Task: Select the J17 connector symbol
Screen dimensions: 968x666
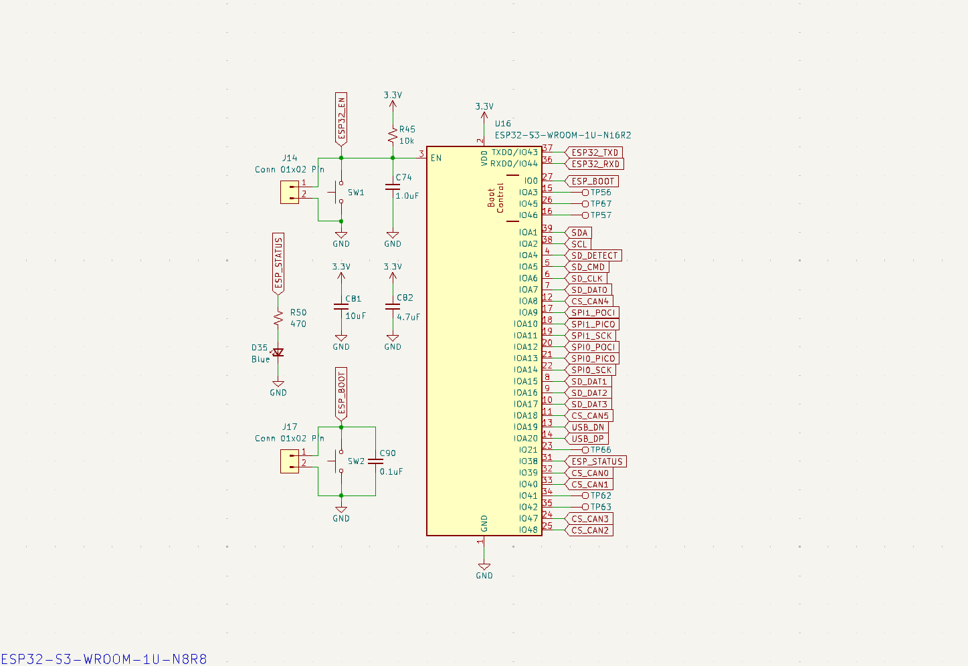Action: pos(290,461)
